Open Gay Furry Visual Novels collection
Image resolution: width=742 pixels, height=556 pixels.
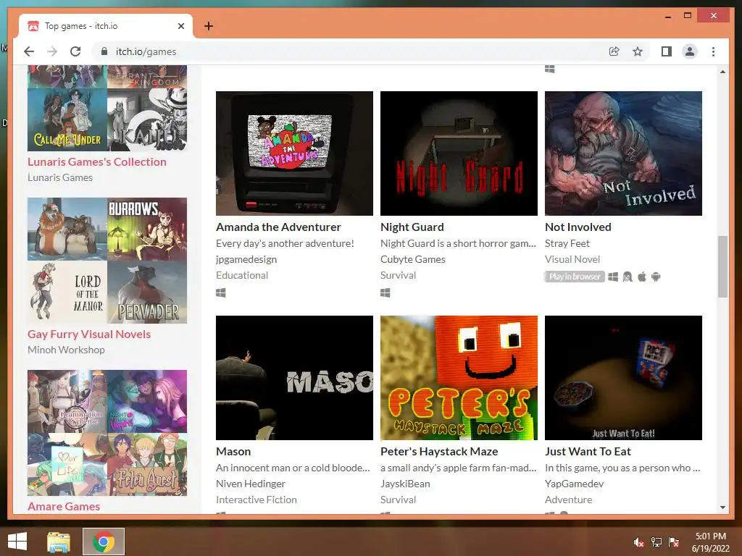(x=89, y=334)
